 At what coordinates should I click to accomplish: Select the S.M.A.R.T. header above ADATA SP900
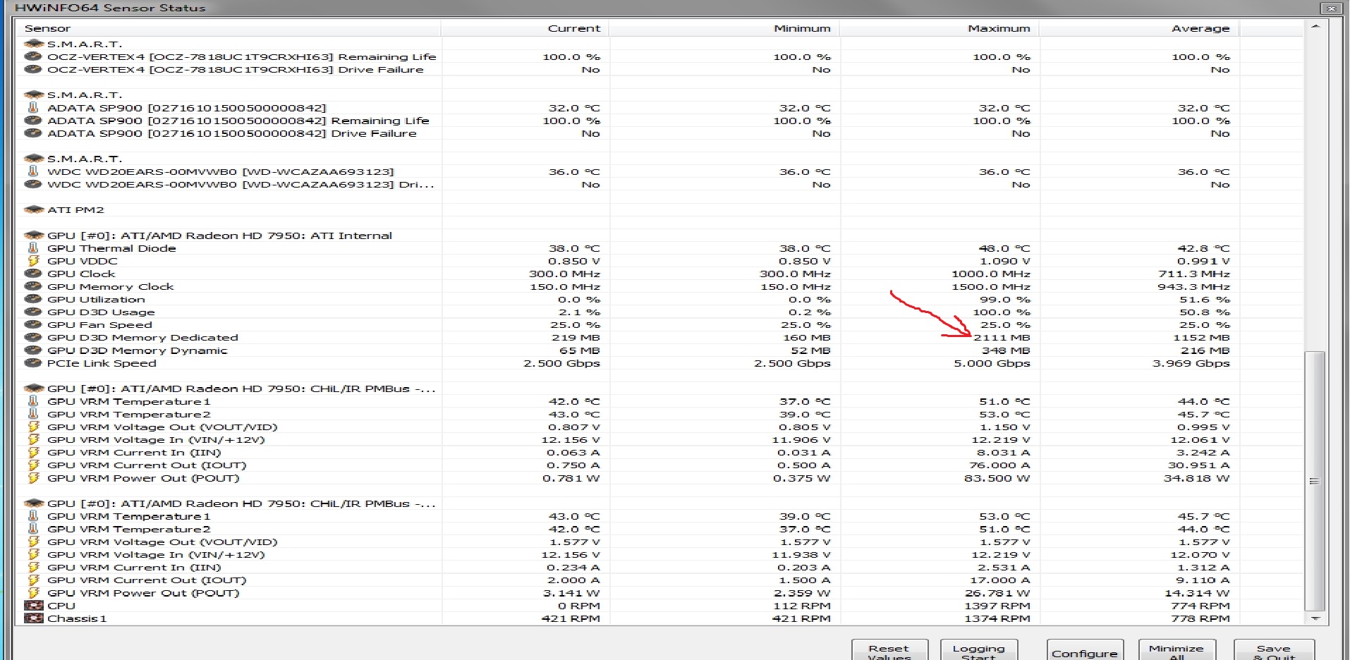[85, 94]
